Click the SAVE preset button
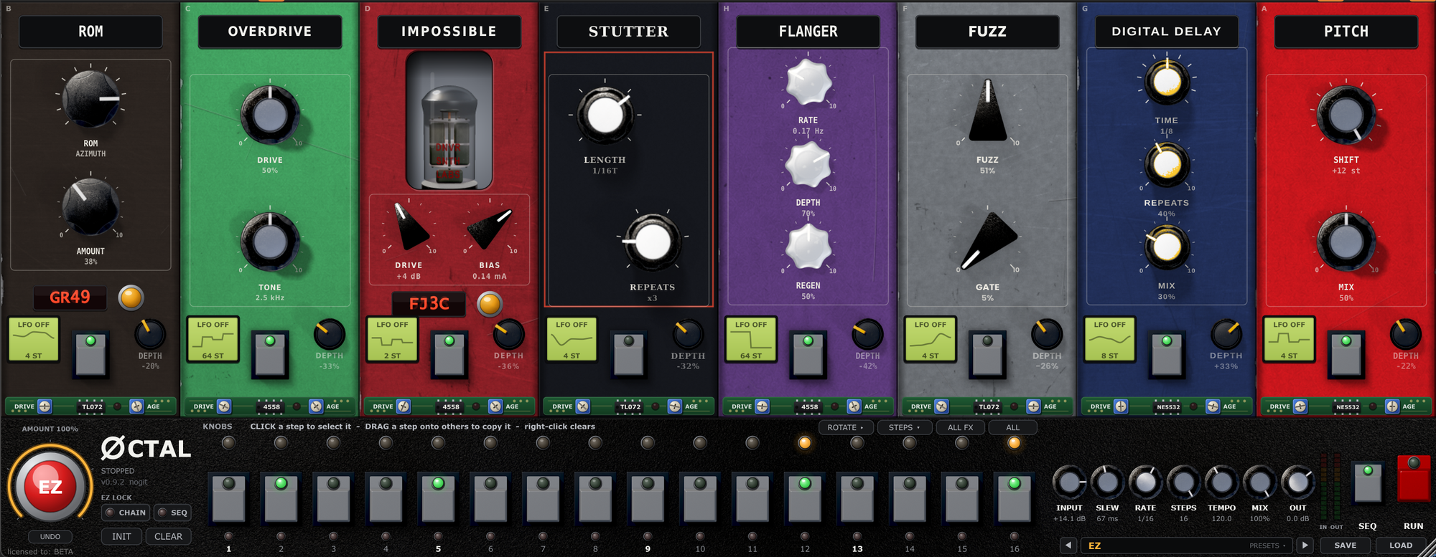 point(1346,546)
